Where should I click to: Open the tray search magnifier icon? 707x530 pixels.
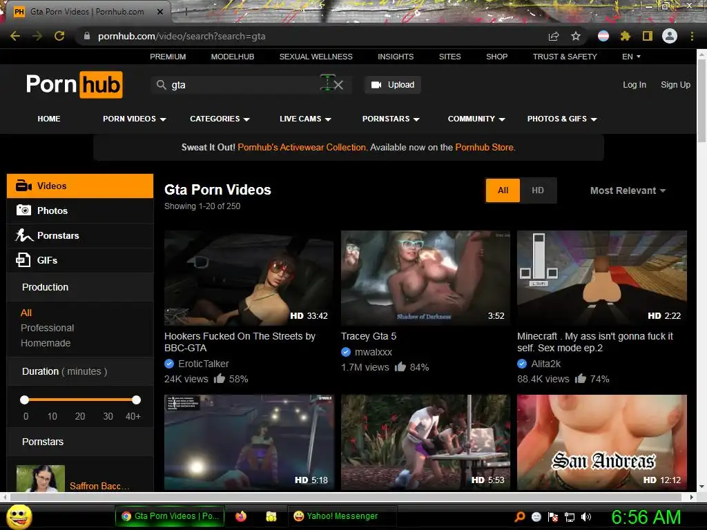pyautogui.click(x=519, y=517)
